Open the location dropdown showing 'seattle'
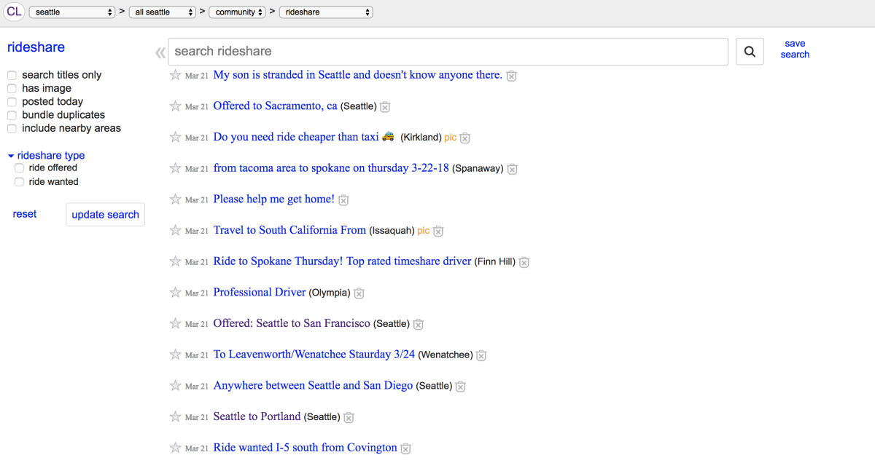 click(x=71, y=12)
